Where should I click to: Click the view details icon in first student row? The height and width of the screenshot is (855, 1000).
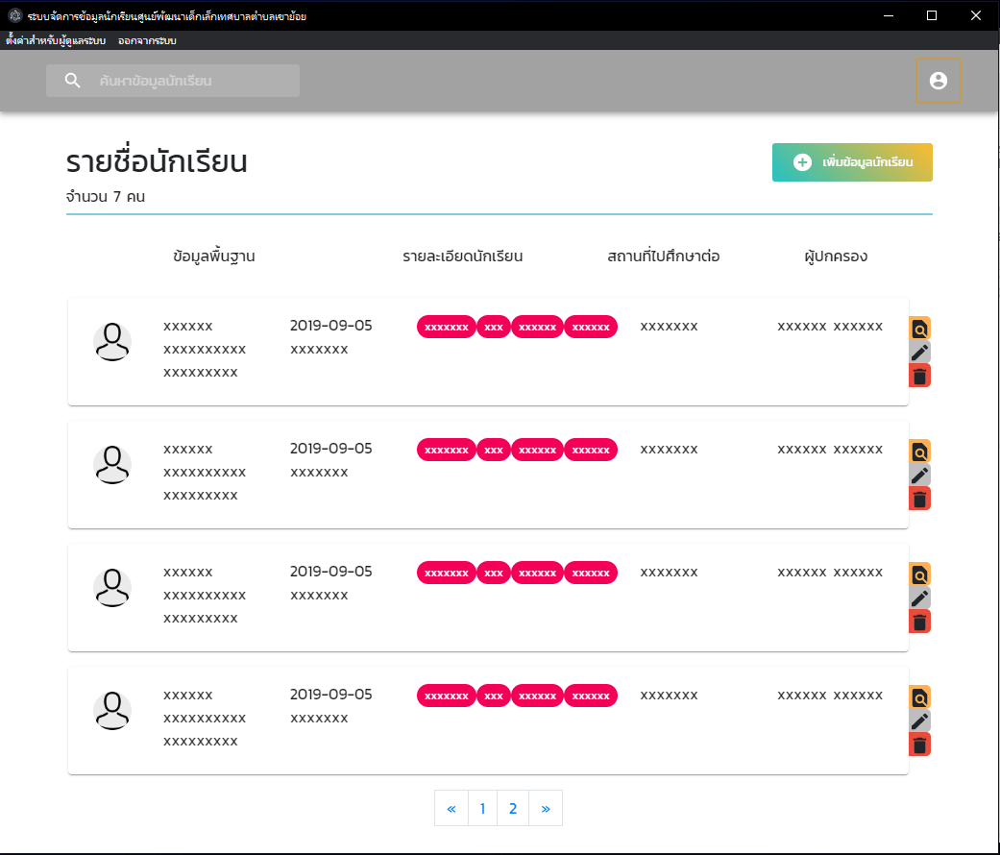pyautogui.click(x=919, y=329)
